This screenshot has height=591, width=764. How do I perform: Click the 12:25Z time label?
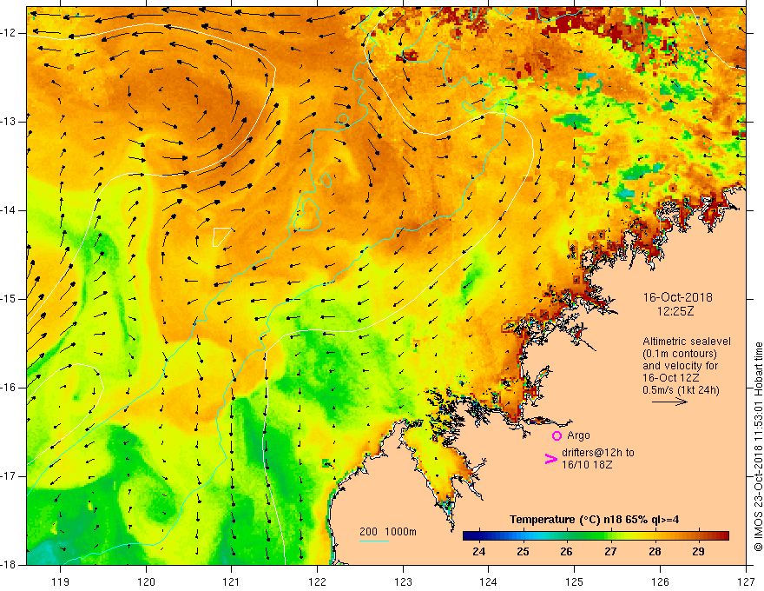click(675, 310)
